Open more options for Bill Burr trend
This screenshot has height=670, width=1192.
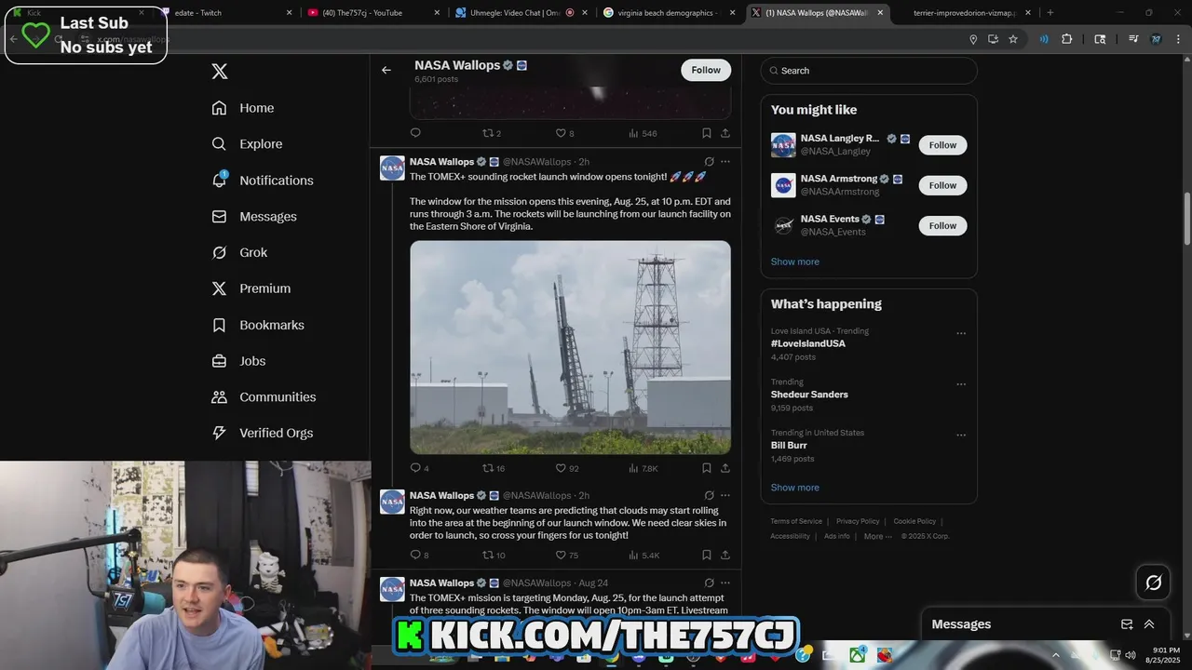pos(961,435)
